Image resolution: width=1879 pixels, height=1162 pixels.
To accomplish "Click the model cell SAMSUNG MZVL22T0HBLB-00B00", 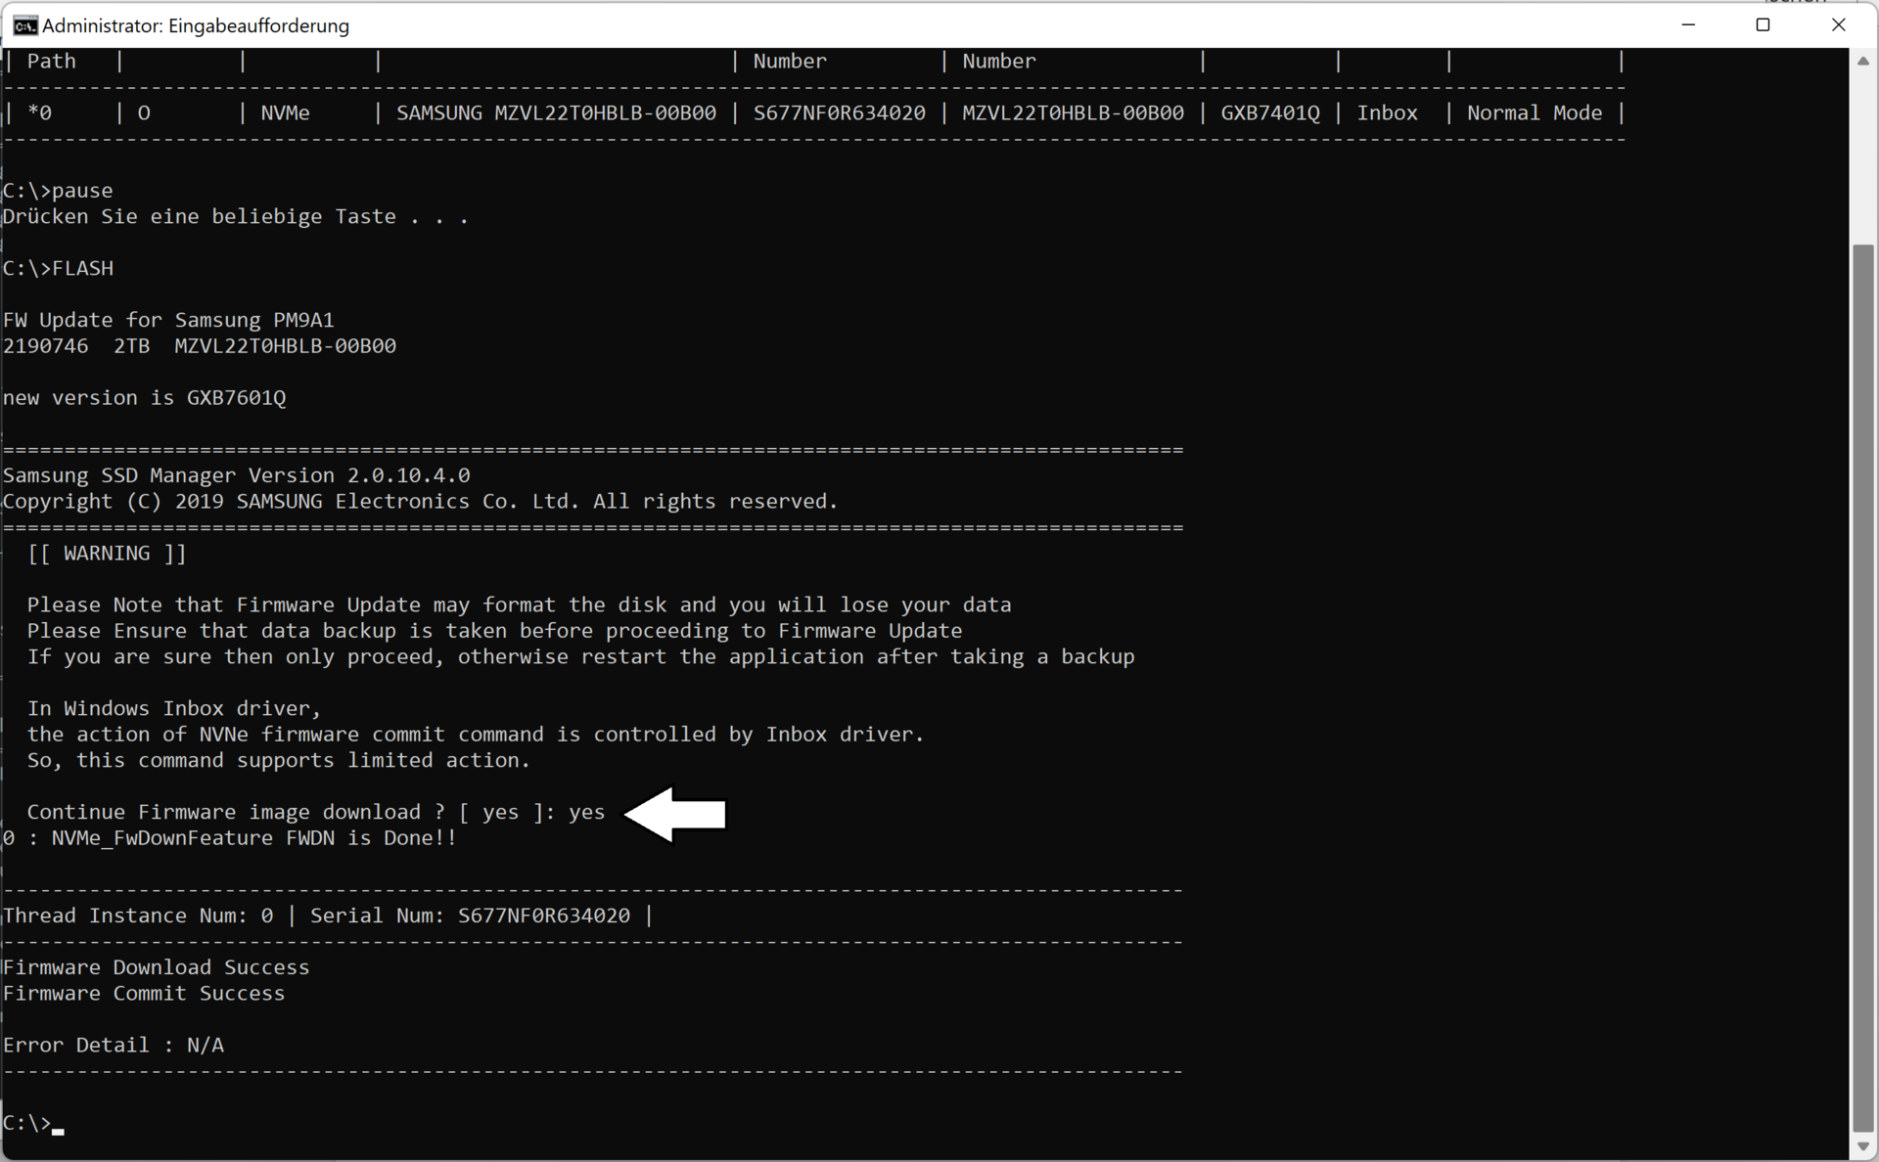I will (x=556, y=113).
